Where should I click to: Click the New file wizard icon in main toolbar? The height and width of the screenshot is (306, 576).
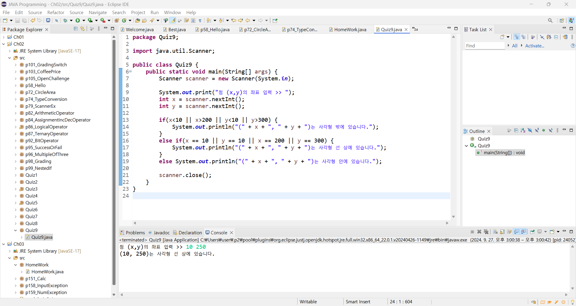pyautogui.click(x=5, y=20)
